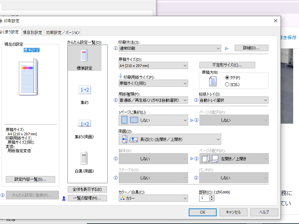Click info icon beside 印刷方法 dropdown
This screenshot has height=224, width=299.
[x=116, y=49]
